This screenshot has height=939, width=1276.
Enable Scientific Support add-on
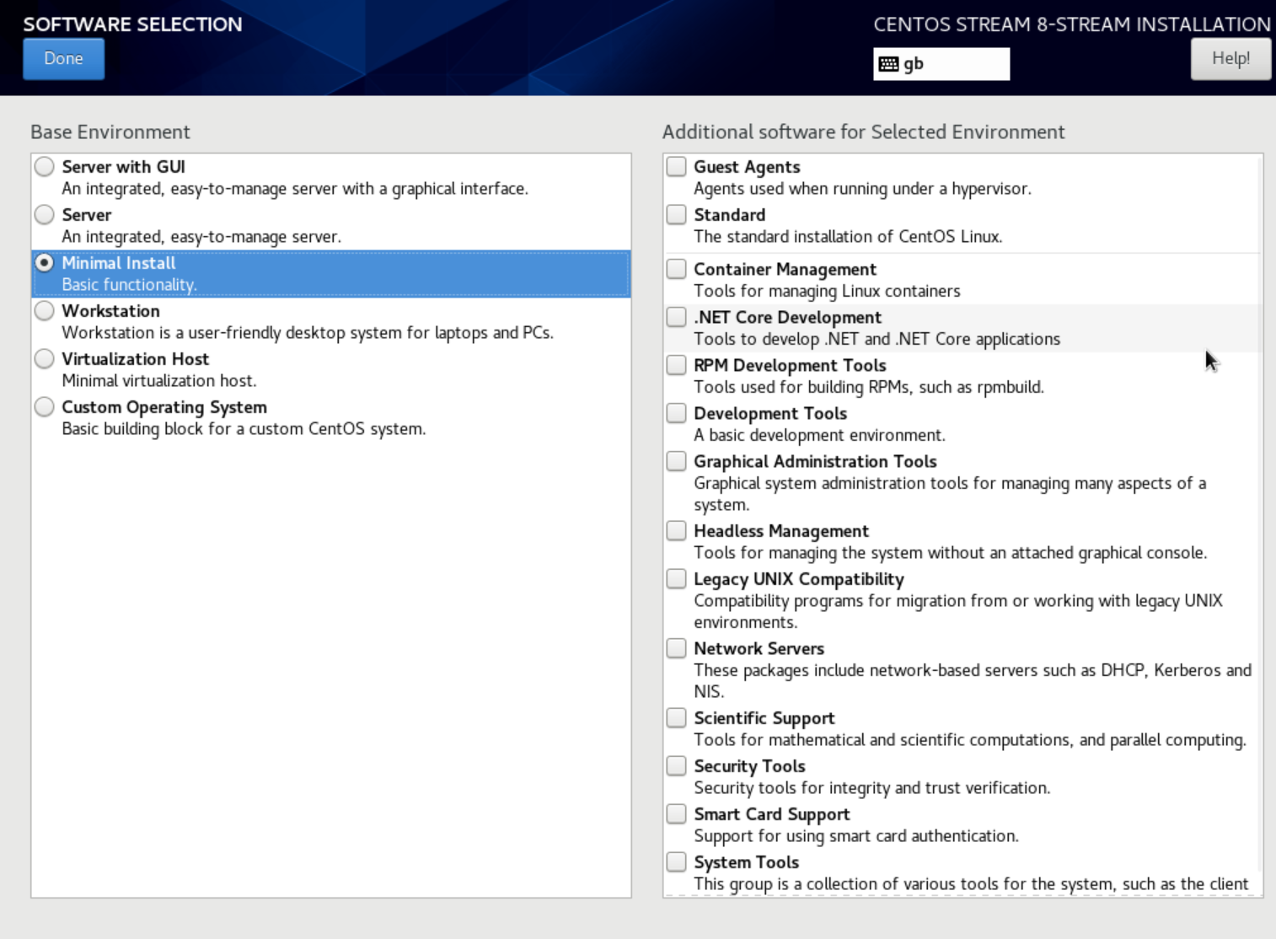(x=677, y=718)
